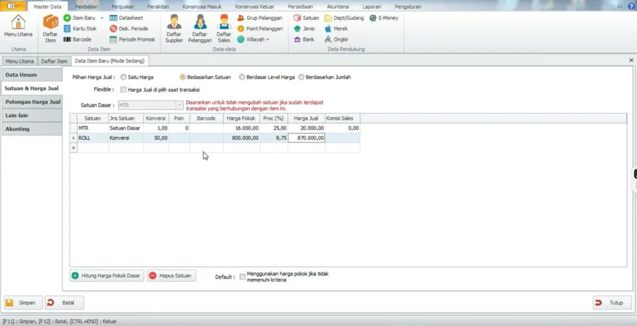Switch to Daftar Item document tab
Screen dimensions: 637x326
[54, 62]
